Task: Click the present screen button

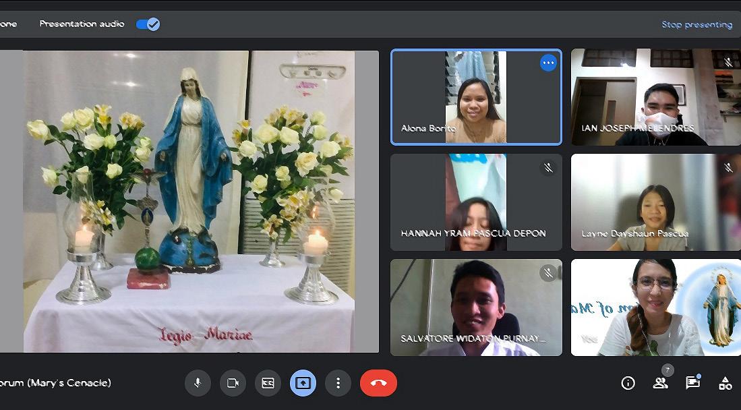Action: (303, 383)
